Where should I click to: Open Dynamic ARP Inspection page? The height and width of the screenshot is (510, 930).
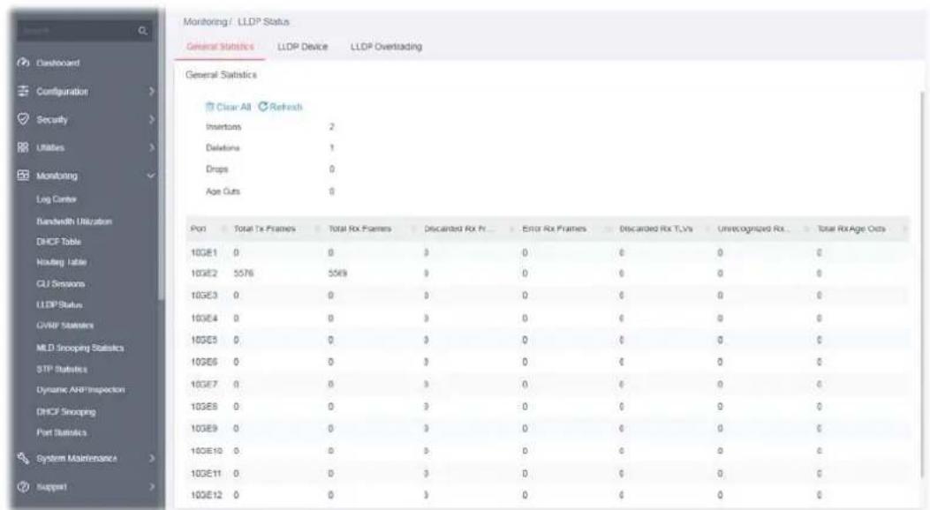pos(80,390)
